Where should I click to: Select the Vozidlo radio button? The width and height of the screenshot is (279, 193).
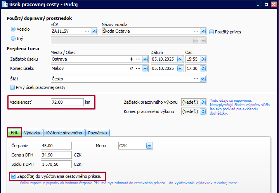tap(13, 29)
